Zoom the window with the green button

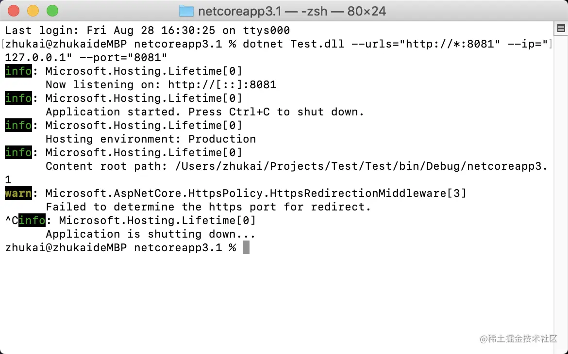tap(52, 11)
